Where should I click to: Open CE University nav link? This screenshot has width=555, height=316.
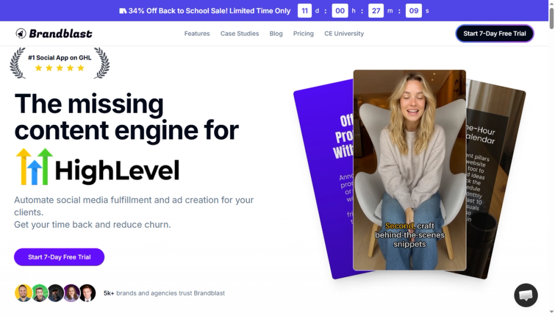pos(344,33)
